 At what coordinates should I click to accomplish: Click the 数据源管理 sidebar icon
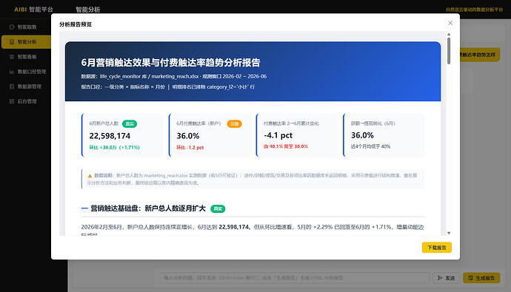(x=12, y=86)
